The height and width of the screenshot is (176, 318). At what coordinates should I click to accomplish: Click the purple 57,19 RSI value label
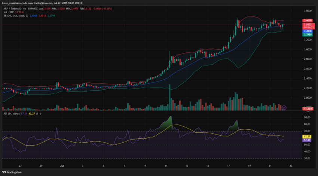[x=307, y=140]
